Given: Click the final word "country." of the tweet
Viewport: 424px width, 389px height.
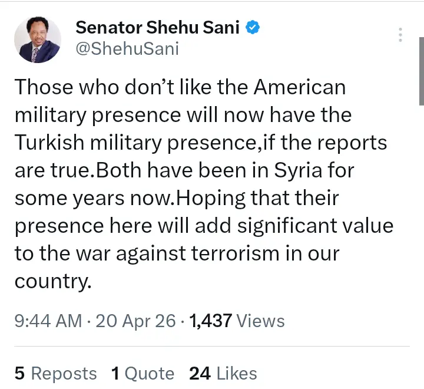Looking at the screenshot, I should tap(53, 281).
